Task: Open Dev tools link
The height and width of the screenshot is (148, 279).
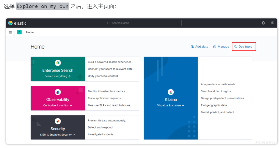Action: pyautogui.click(x=243, y=47)
